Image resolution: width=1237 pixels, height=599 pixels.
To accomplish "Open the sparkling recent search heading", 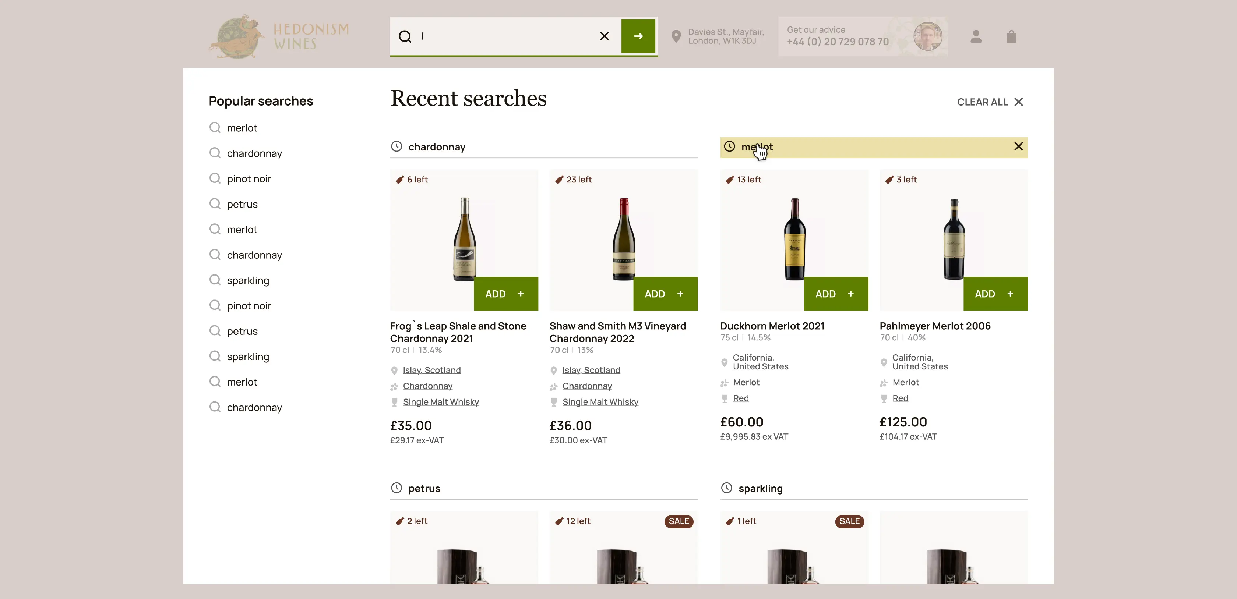I will pos(760,489).
